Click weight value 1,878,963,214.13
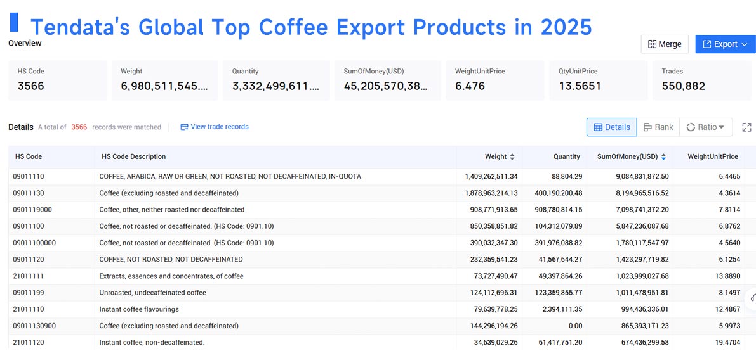This screenshot has width=756, height=351. pyautogui.click(x=491, y=193)
